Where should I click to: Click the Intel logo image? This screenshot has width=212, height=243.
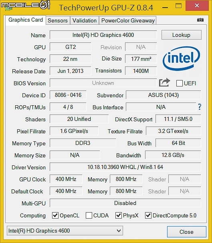coord(181,58)
